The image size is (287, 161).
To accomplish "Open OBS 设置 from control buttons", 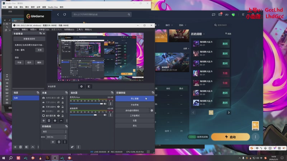I will tap(135, 121).
